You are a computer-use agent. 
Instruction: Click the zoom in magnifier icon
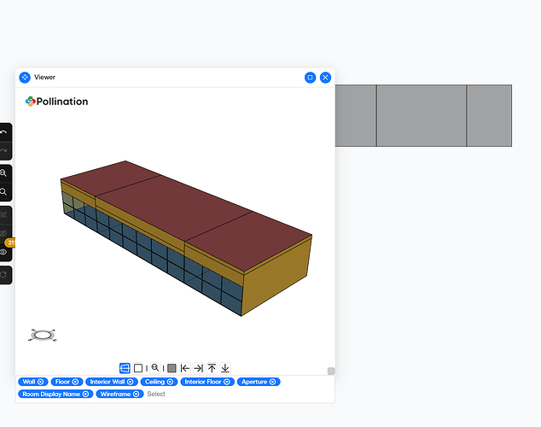click(4, 173)
